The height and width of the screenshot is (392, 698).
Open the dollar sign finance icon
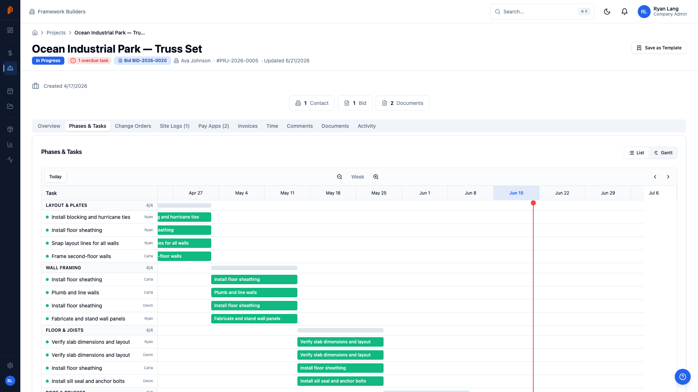10,53
